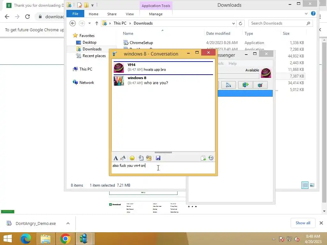Image resolution: width=327 pixels, height=245 pixels.
Task: Open the Windows Start button
Action: (8, 239)
